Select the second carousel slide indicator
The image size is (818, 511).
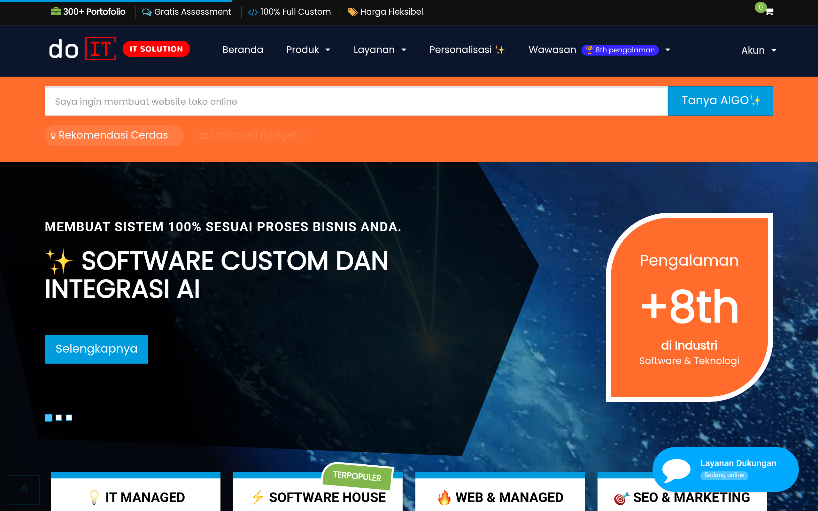click(59, 418)
